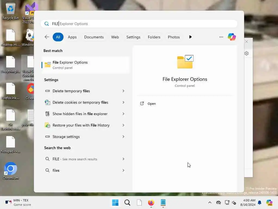Expand the Delete temporary files chevron
Image resolution: width=278 pixels, height=209 pixels.
click(124, 91)
